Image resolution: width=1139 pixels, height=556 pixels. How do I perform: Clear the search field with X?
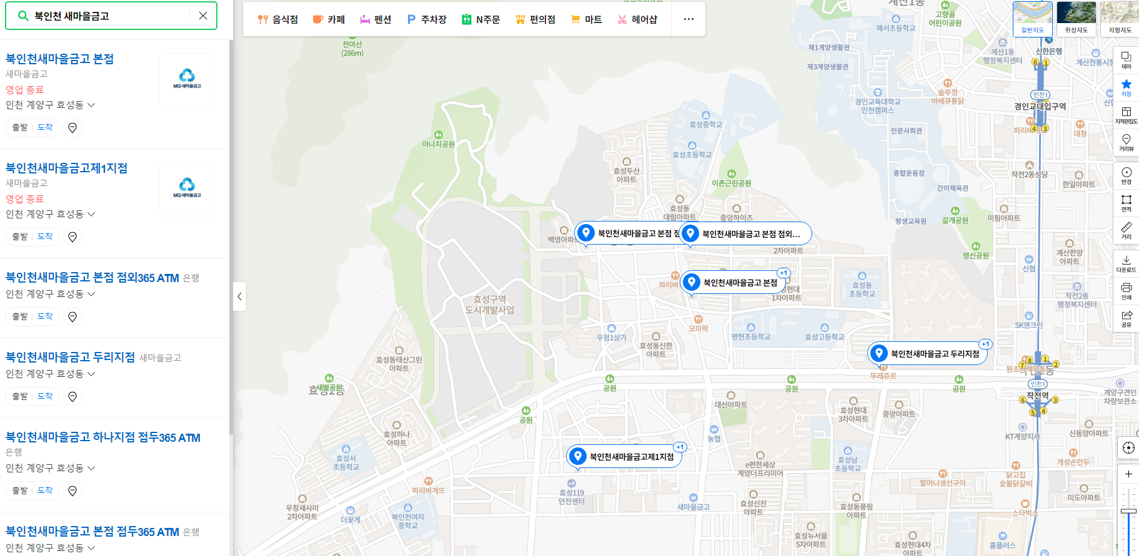click(203, 16)
